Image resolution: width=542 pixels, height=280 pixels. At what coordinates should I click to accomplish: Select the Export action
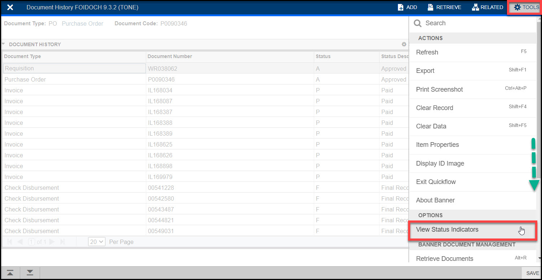pyautogui.click(x=472, y=71)
